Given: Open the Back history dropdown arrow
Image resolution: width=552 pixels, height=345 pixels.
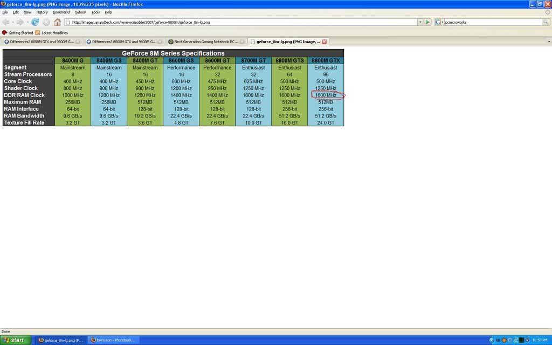Looking at the screenshot, I should [x=13, y=22].
